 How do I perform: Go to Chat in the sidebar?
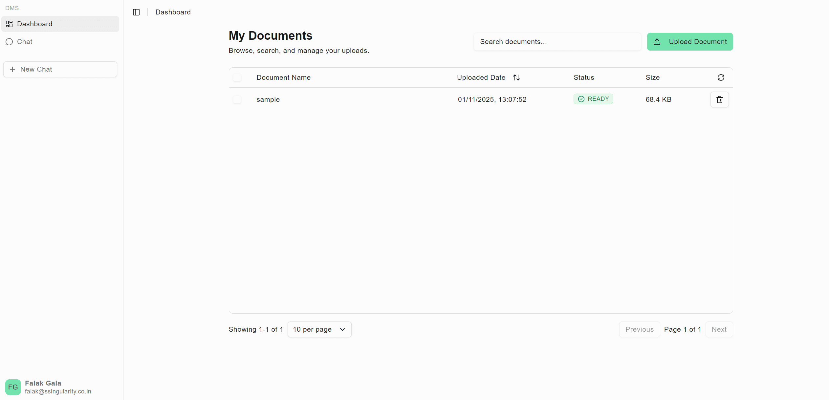pos(25,42)
